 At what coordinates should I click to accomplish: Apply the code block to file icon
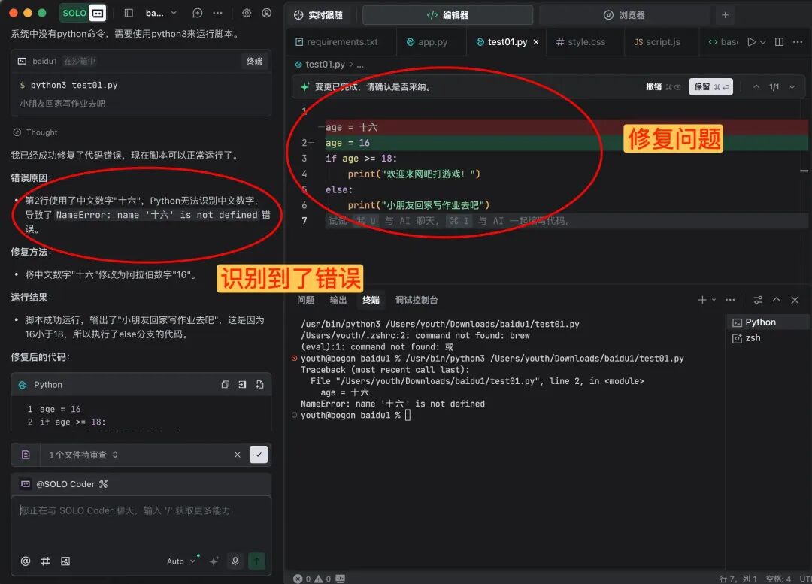pyautogui.click(x=259, y=385)
